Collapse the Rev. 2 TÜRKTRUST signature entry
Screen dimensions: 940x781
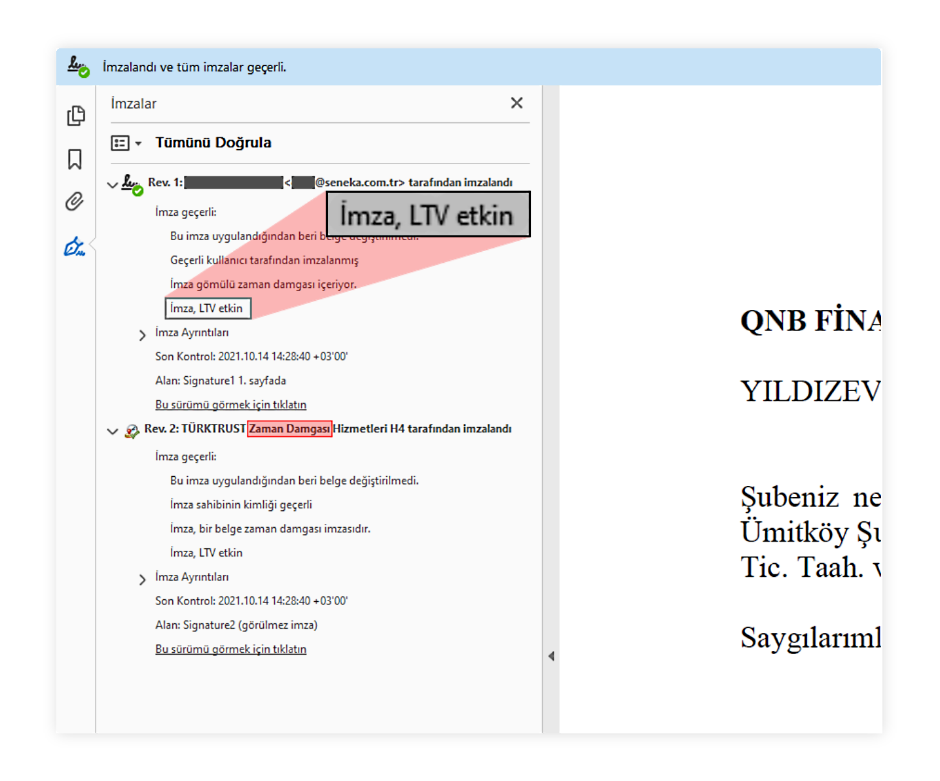click(x=113, y=431)
